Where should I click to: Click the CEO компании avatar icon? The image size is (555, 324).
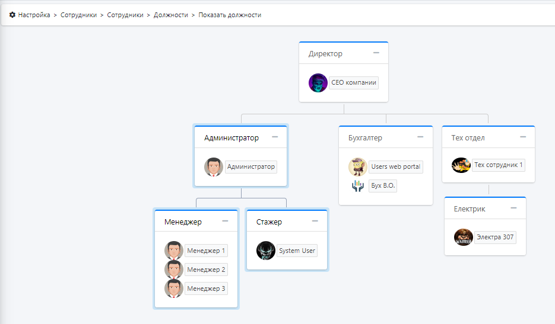pyautogui.click(x=318, y=83)
